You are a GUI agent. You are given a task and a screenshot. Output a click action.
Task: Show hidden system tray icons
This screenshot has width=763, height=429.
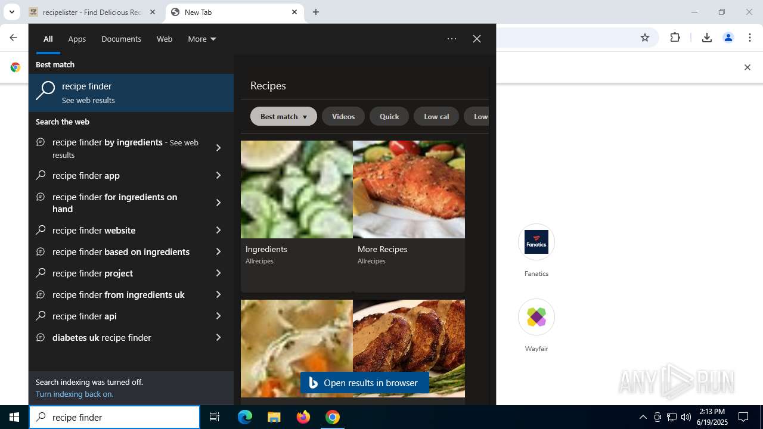tap(643, 417)
